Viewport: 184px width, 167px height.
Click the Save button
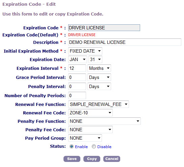click(72, 159)
